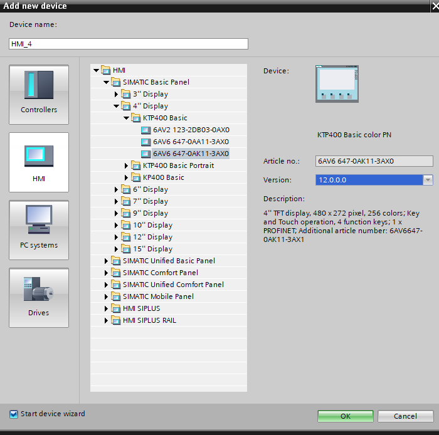The width and height of the screenshot is (439, 435).
Task: Collapse the SIMATIC Basic Panel node
Action: click(107, 82)
